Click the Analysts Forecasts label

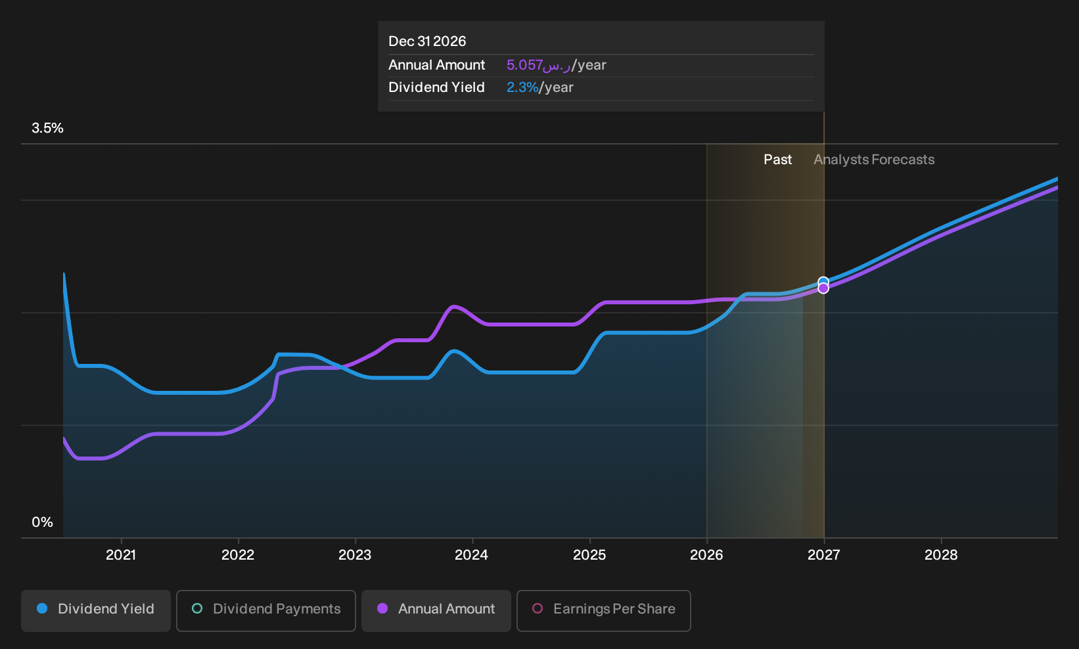pos(874,160)
